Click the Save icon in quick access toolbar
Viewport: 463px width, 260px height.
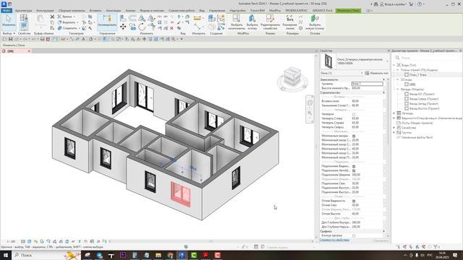[x=11, y=39]
